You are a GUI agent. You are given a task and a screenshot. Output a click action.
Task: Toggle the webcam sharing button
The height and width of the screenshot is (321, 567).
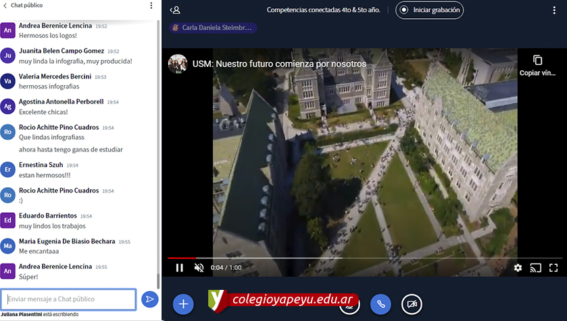point(412,304)
